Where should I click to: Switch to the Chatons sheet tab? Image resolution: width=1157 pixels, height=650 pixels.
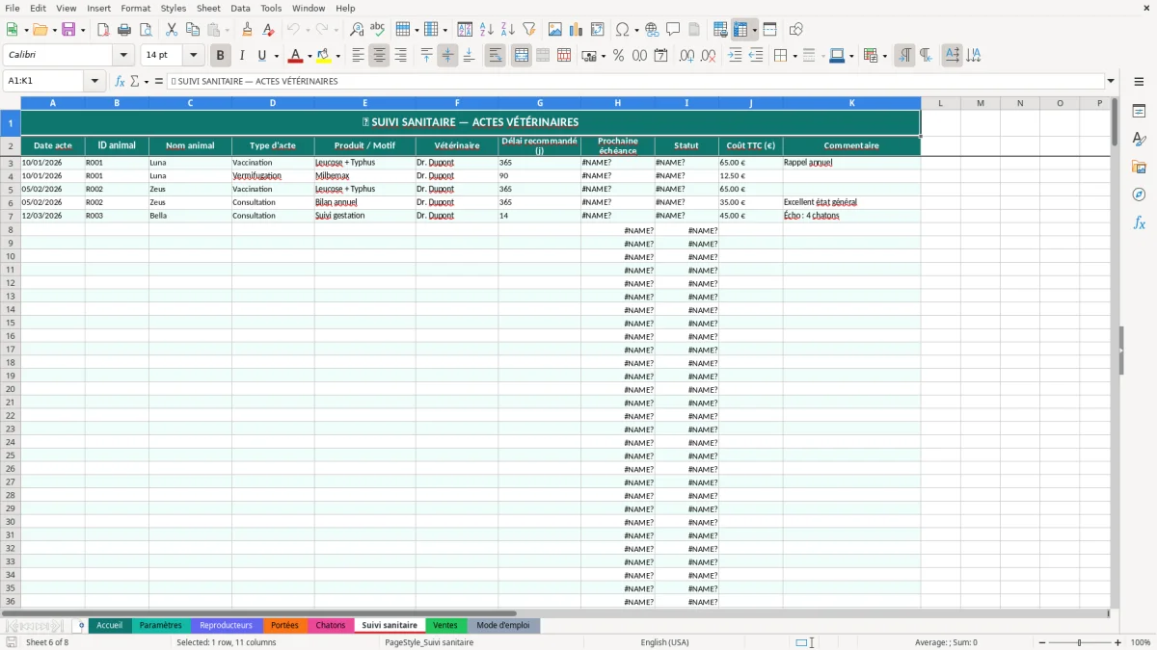click(x=331, y=625)
